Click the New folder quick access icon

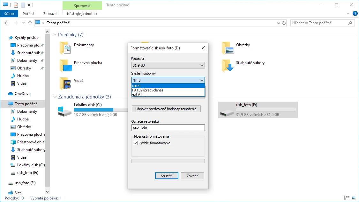point(23,5)
